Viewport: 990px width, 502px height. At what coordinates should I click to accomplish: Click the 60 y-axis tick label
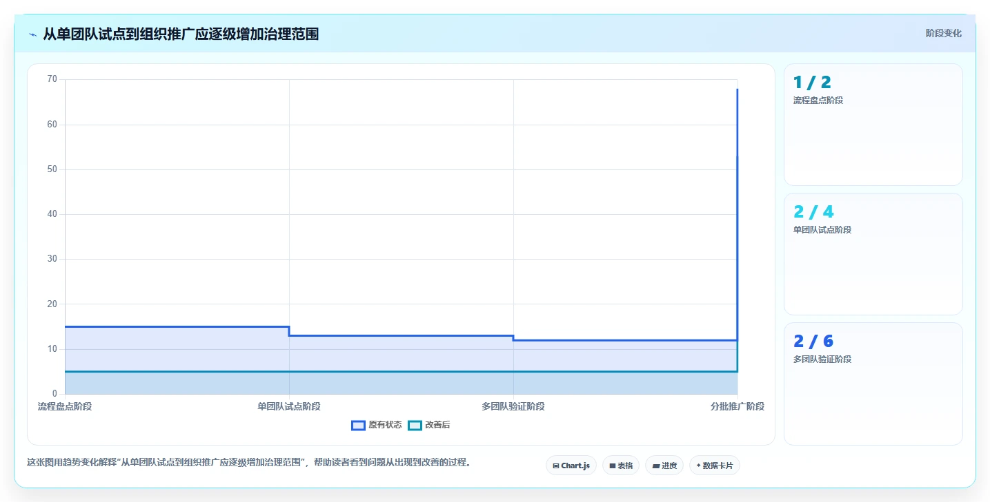tap(52, 125)
